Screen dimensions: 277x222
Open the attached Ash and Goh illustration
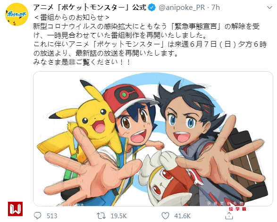coord(153,139)
